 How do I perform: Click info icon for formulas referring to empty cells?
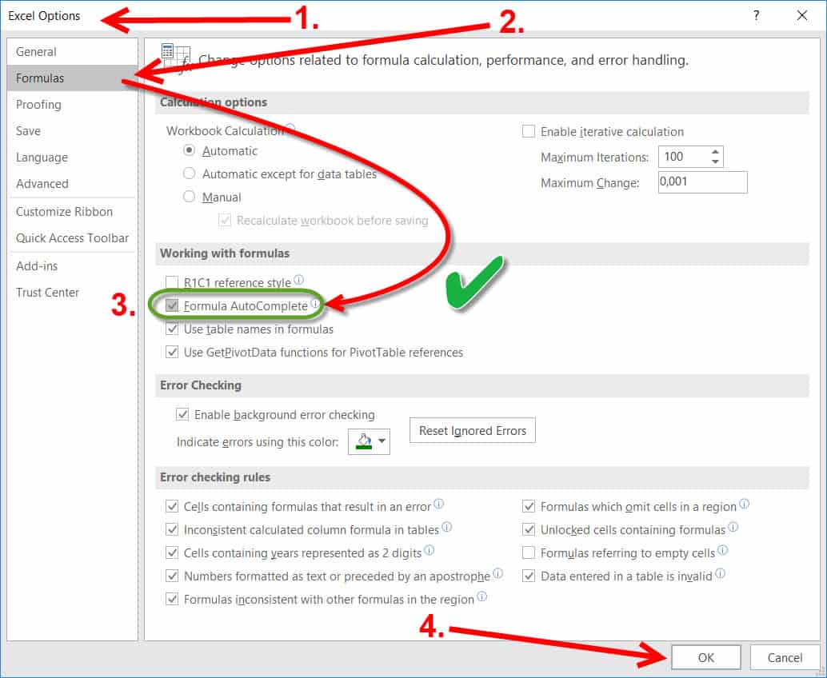(x=722, y=550)
